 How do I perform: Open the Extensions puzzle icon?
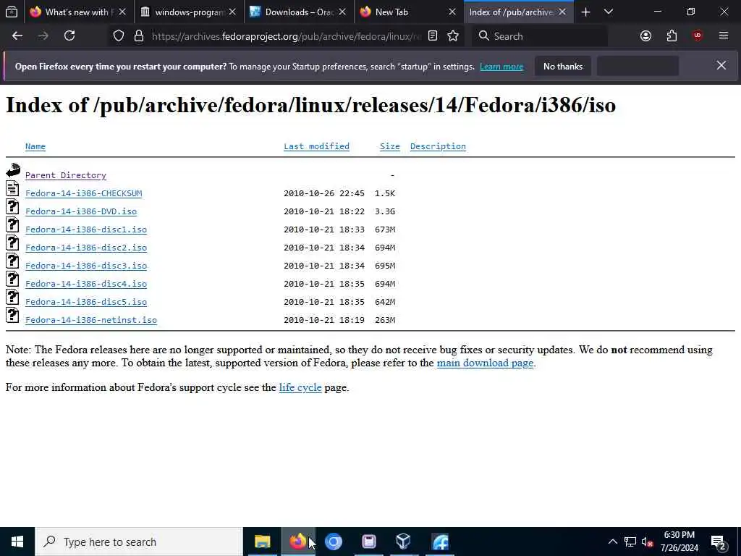click(x=672, y=36)
